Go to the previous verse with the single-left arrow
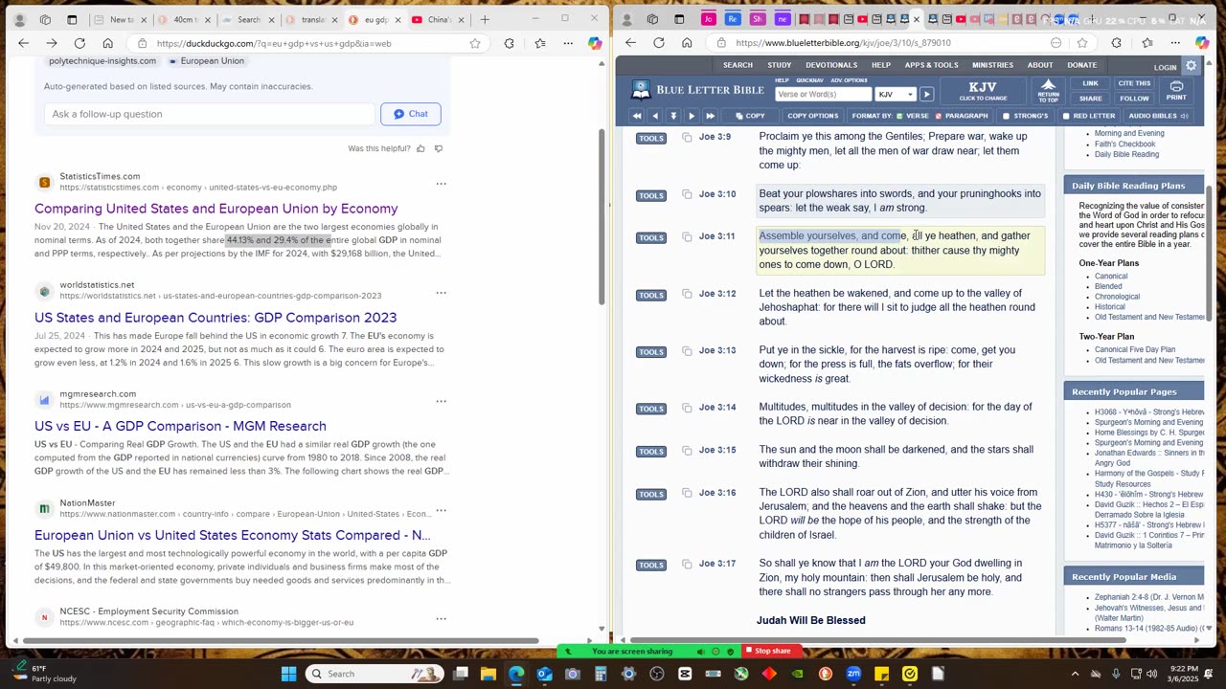Screen dimensions: 1226x689 tap(655, 116)
